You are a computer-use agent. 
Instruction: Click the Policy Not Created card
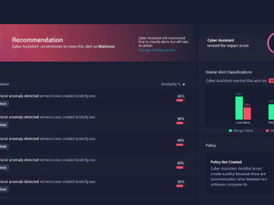click(240, 173)
